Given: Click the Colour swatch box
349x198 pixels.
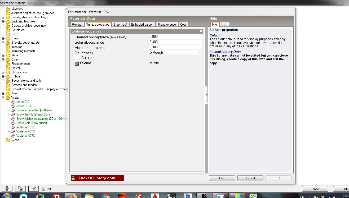Looking at the screenshot, I should (77, 58).
